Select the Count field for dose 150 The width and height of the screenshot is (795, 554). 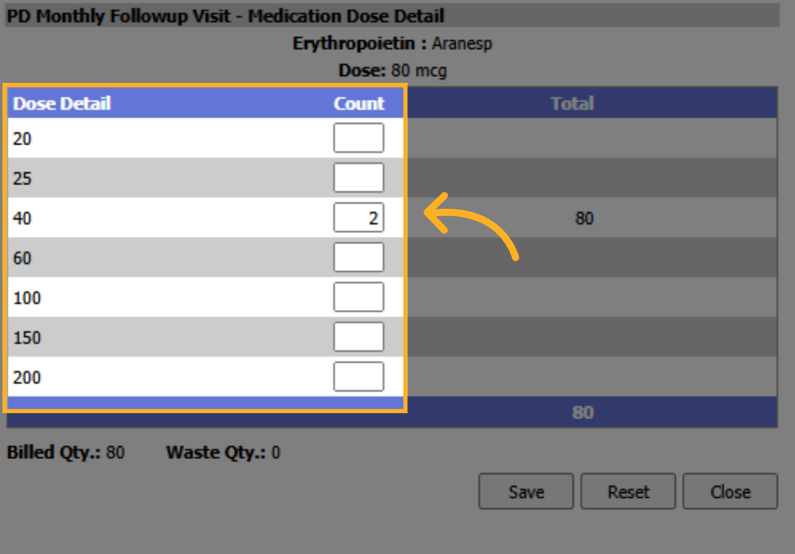click(359, 337)
